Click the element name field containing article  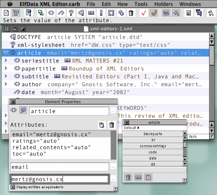[69, 111]
